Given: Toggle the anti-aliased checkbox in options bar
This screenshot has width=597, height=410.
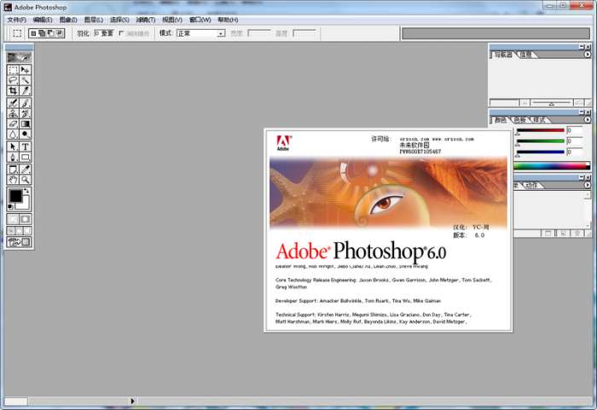Looking at the screenshot, I should 121,33.
